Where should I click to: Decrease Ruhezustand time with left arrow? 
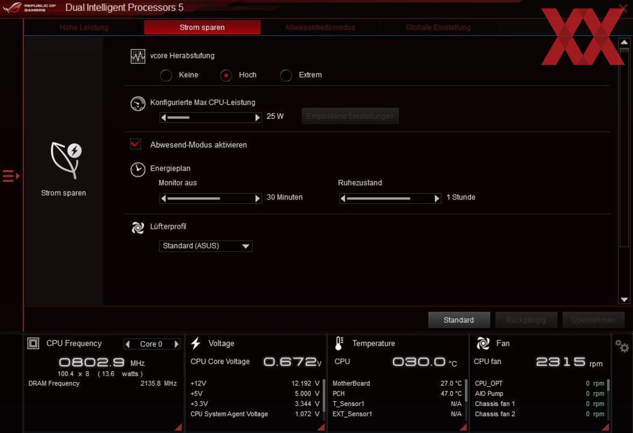coord(343,199)
